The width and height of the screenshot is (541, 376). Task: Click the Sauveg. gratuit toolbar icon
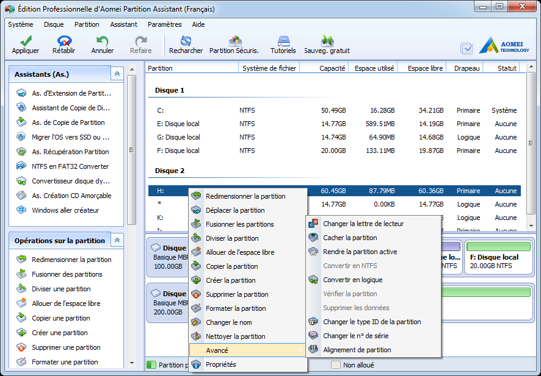click(x=327, y=41)
